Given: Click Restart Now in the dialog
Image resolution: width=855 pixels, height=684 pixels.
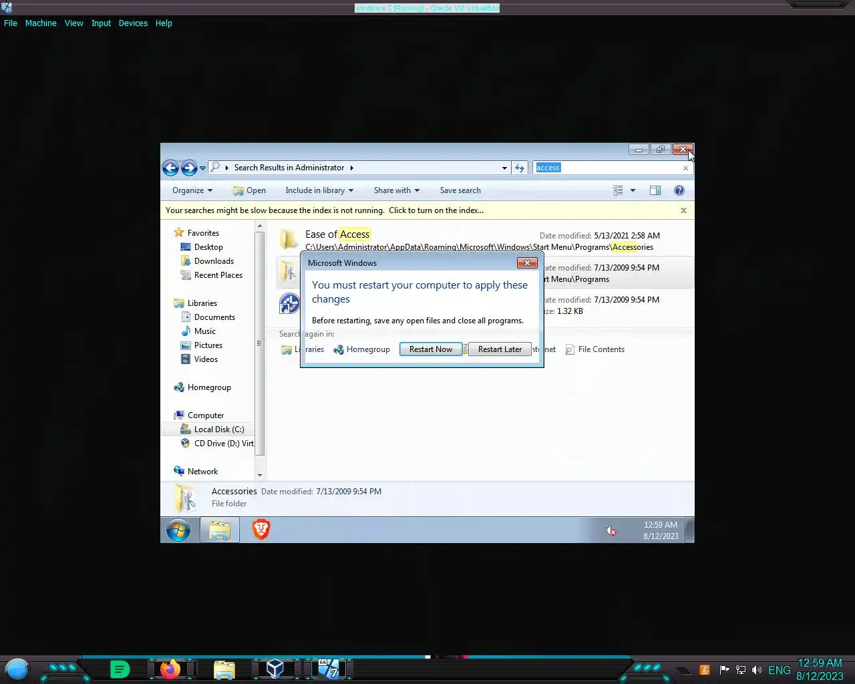Looking at the screenshot, I should point(431,349).
